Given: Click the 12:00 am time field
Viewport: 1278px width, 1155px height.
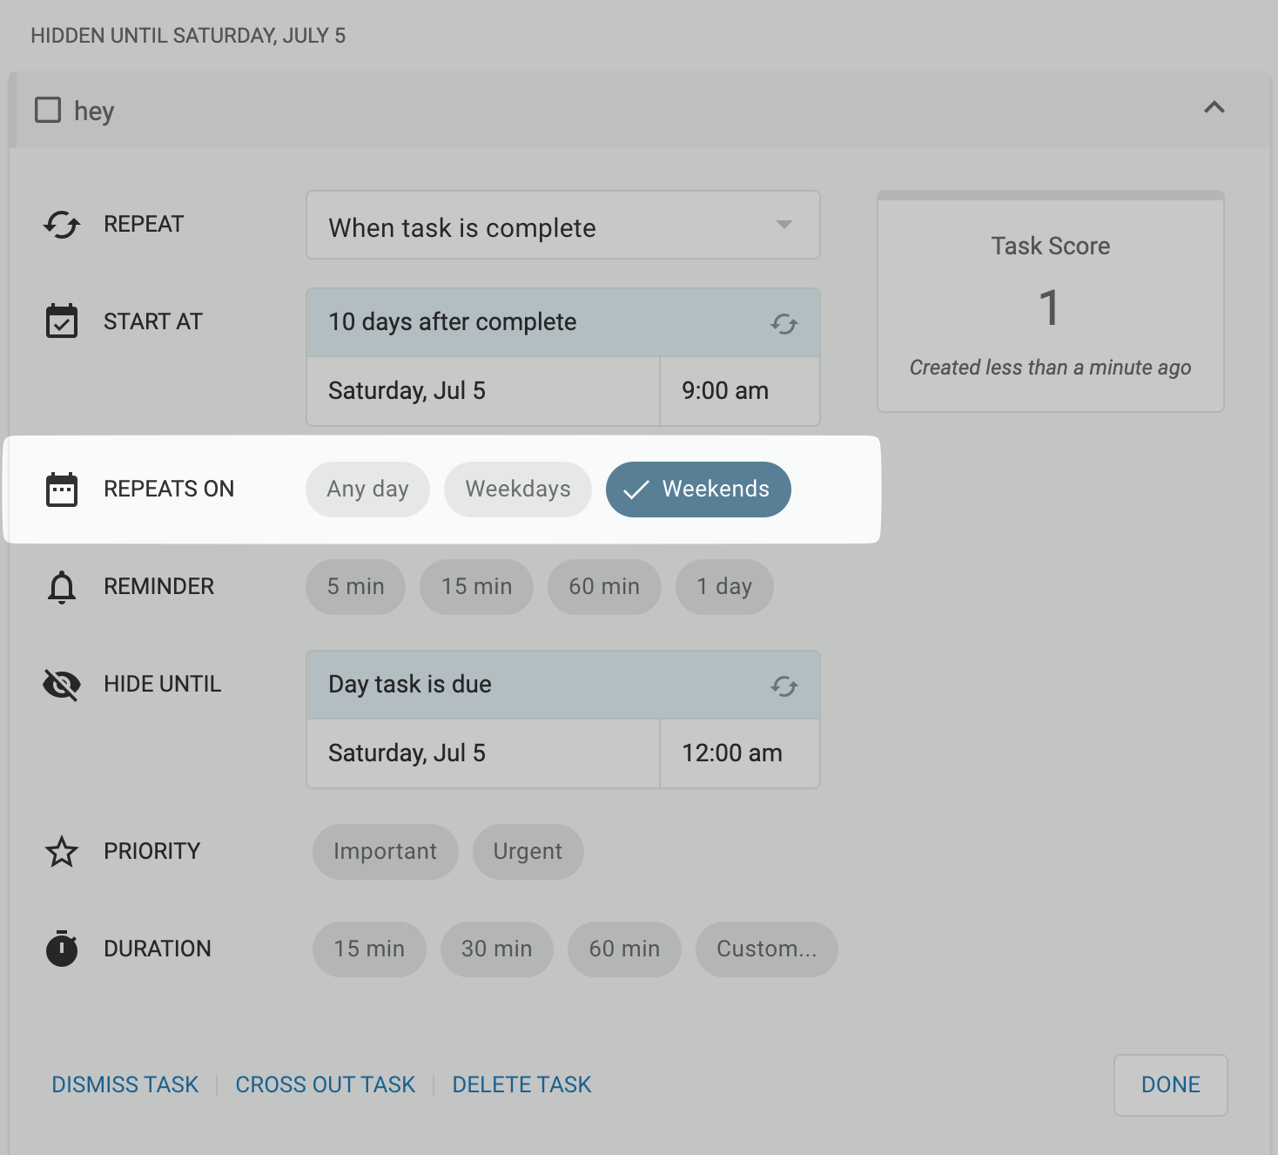Looking at the screenshot, I should click(740, 753).
